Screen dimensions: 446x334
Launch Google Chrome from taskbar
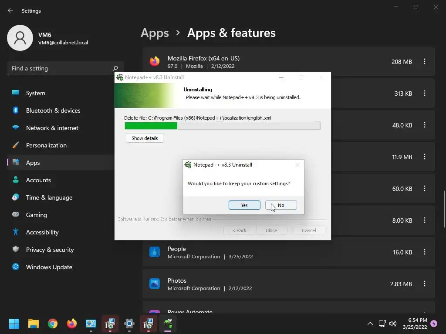tap(53, 324)
